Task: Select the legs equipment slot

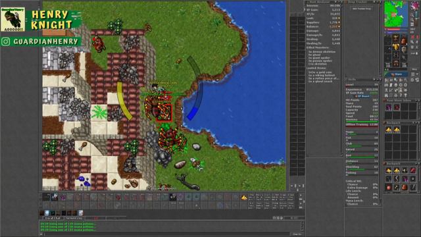Action: tap(396, 55)
